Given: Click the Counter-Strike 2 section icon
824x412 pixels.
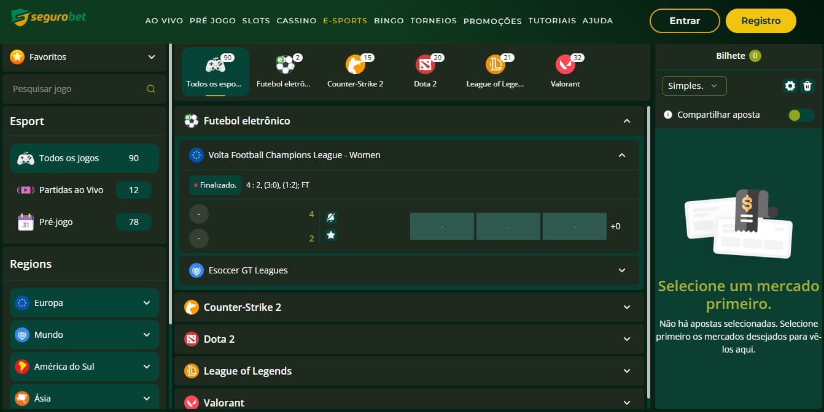Looking at the screenshot, I should 192,307.
